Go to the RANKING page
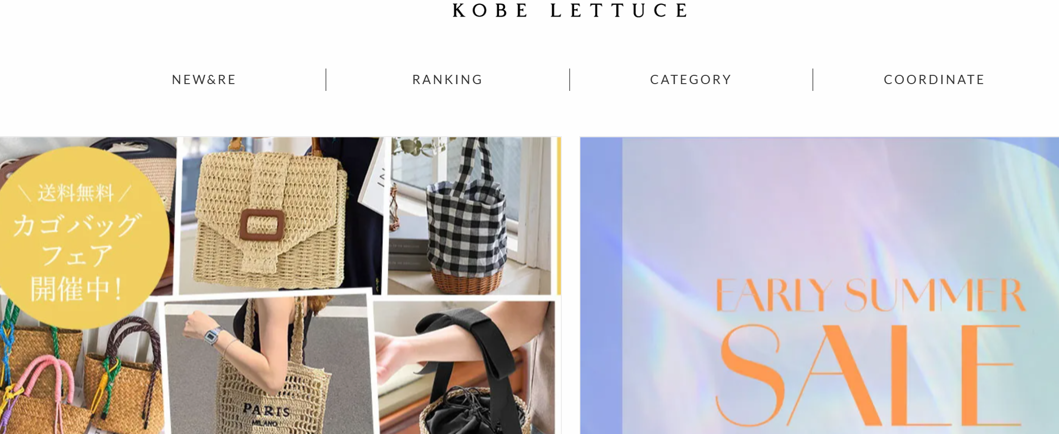The image size is (1059, 434). point(448,80)
